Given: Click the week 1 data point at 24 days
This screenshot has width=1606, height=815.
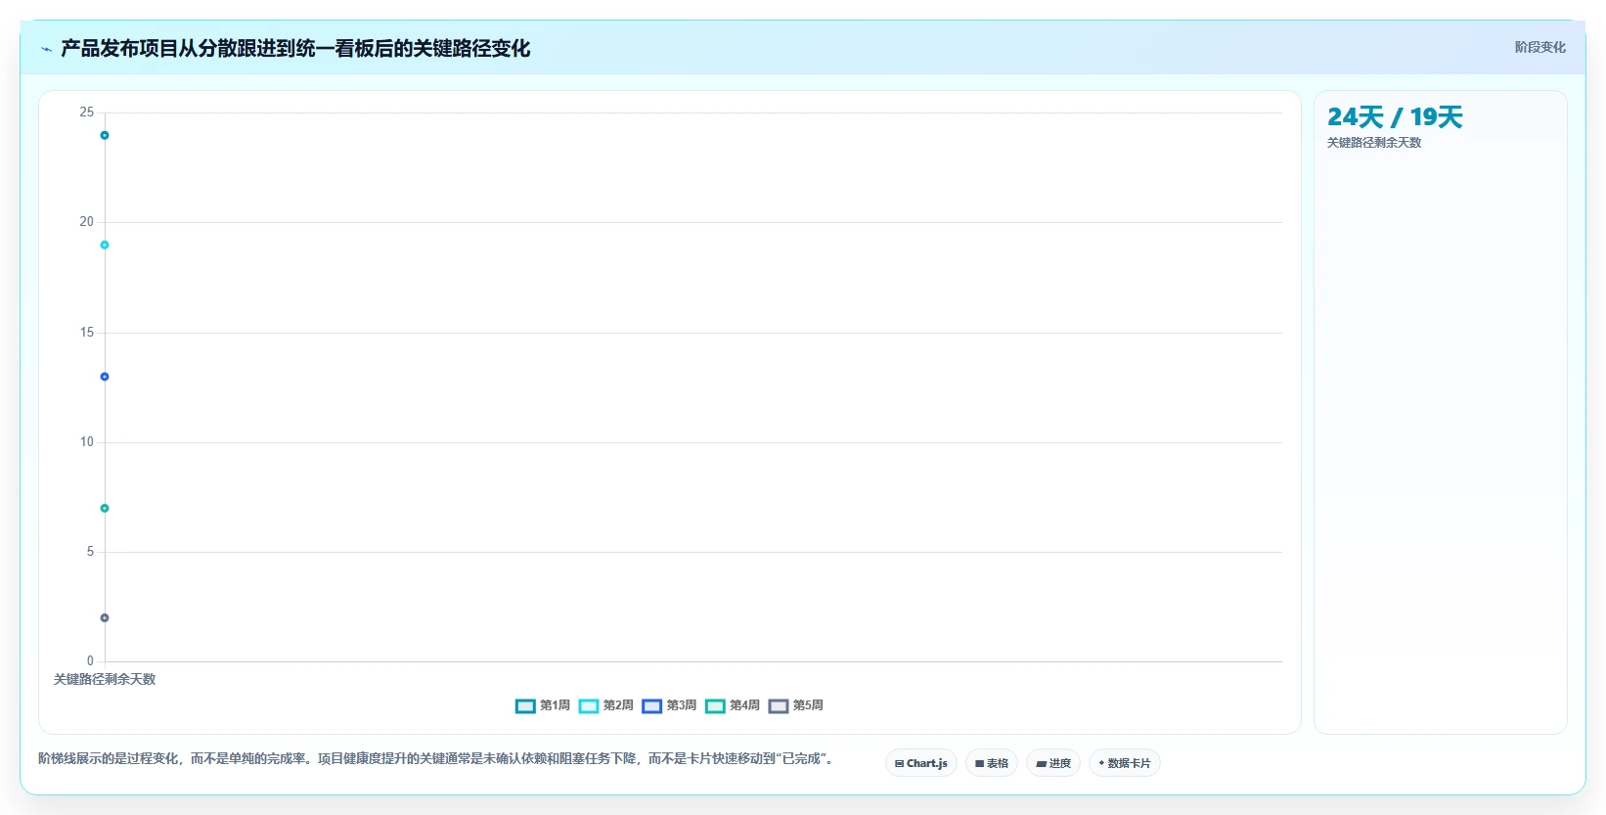Looking at the screenshot, I should click(x=105, y=135).
